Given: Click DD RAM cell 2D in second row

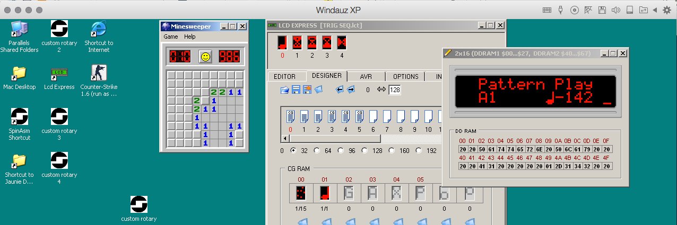Looking at the screenshot, I should tap(558, 166).
